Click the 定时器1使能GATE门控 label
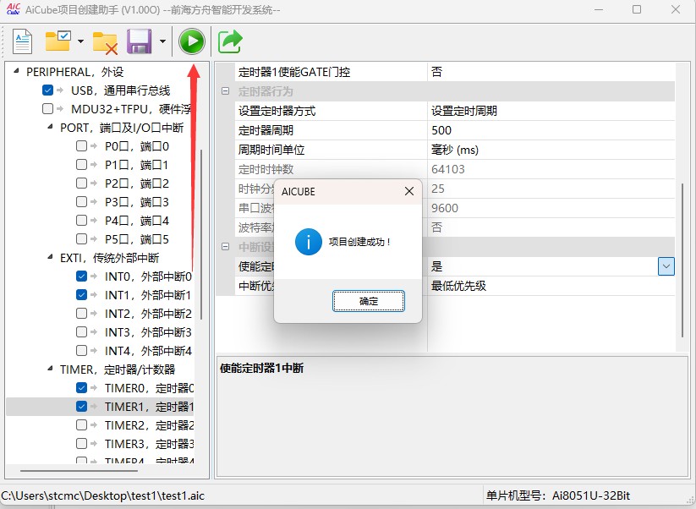 point(293,72)
